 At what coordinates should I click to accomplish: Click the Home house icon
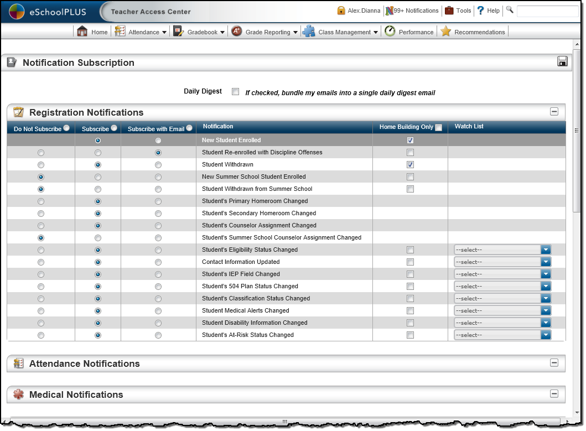point(82,32)
